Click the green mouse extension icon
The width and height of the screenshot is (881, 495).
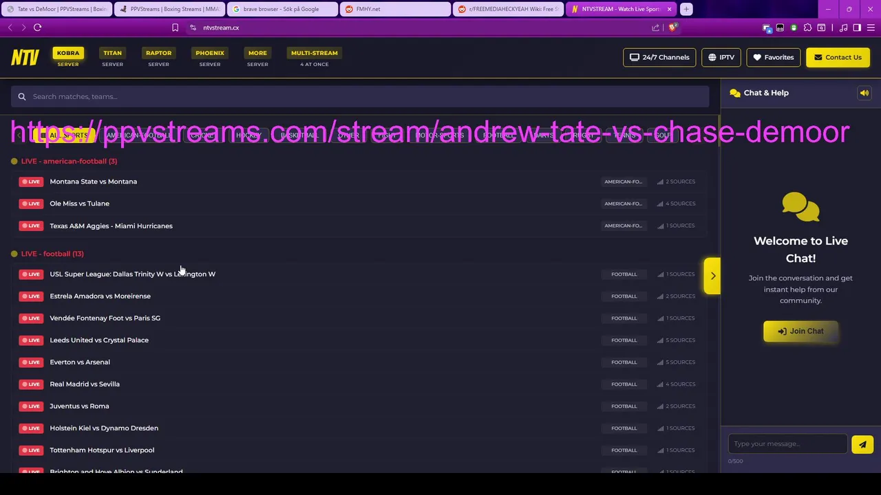pos(794,27)
